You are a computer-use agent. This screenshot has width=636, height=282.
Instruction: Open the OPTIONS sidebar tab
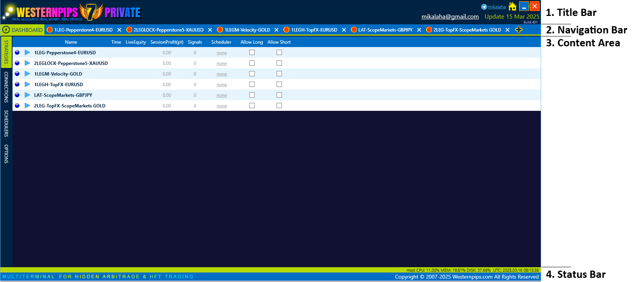pyautogui.click(x=6, y=154)
